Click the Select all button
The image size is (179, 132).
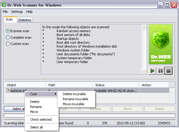click(x=14, y=109)
